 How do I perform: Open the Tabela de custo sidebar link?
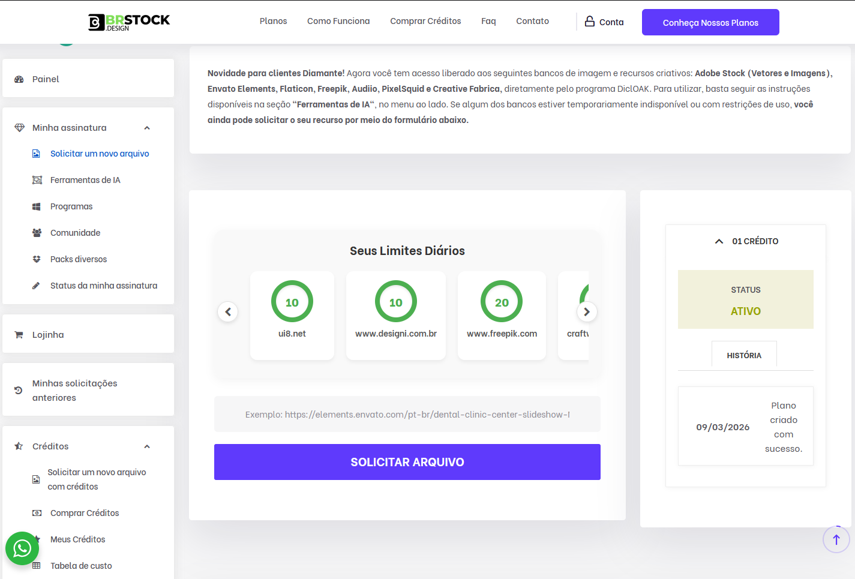click(81, 566)
